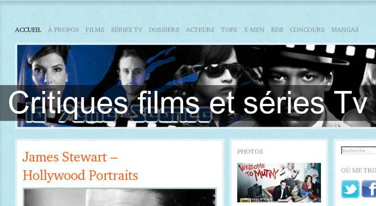Open James Stewart – Hollywood Portraits article

pyautogui.click(x=80, y=166)
